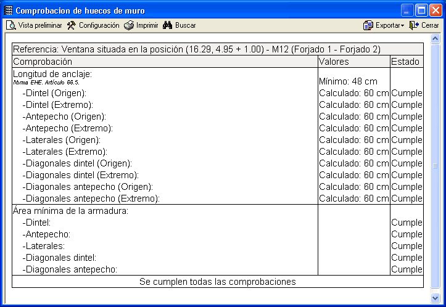Click 'Cumple' for Dintel (Extremo) row
The image size is (446, 307).
tap(407, 105)
